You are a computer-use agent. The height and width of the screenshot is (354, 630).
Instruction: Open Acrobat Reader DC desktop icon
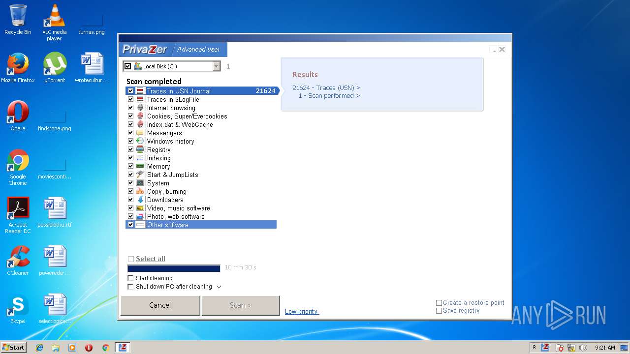tap(18, 215)
